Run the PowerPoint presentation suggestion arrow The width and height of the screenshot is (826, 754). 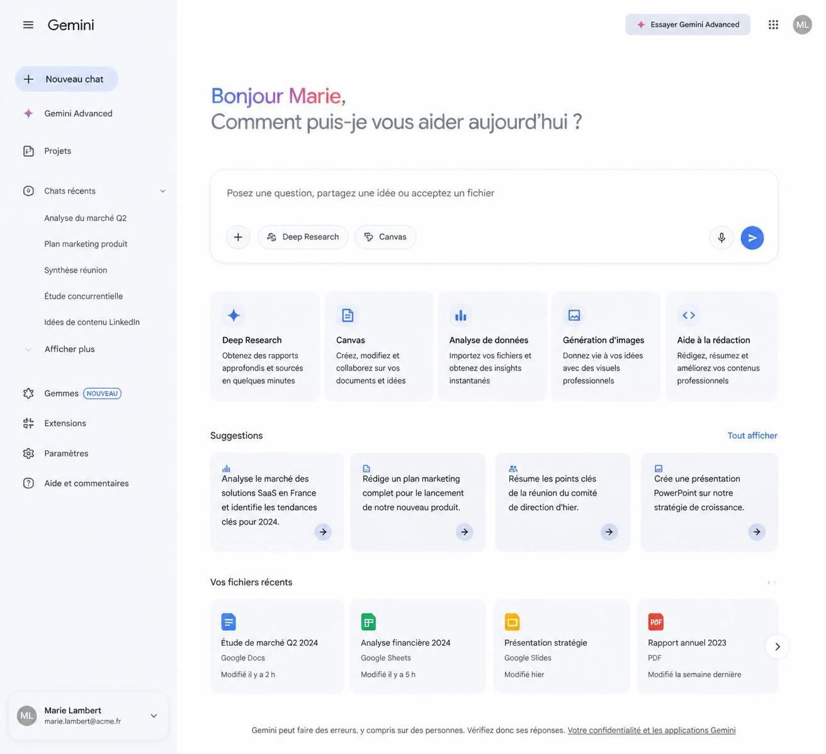pos(757,532)
